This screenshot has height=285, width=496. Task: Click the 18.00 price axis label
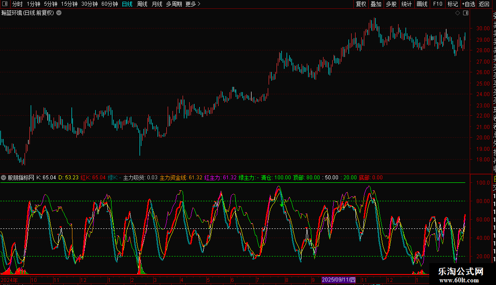click(x=483, y=160)
